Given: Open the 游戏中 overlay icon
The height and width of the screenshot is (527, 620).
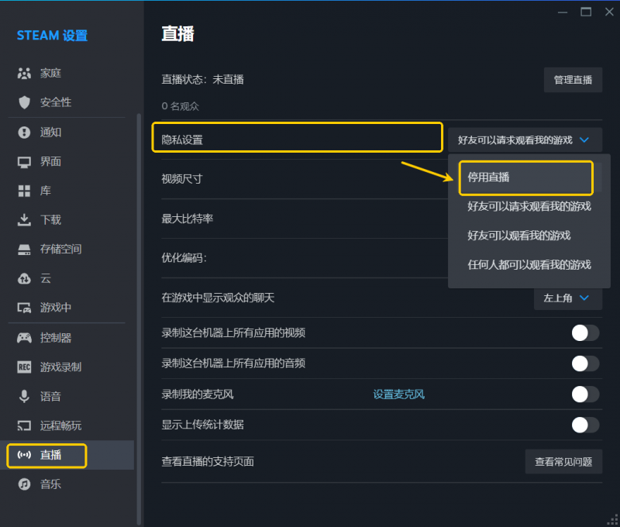Looking at the screenshot, I should pyautogui.click(x=24, y=308).
